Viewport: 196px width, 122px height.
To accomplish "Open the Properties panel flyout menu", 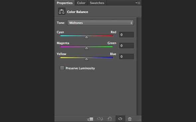I will [x=138, y=3].
